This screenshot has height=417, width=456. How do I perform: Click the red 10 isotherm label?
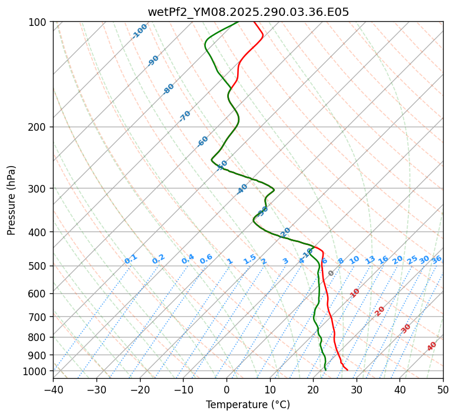(355, 293)
